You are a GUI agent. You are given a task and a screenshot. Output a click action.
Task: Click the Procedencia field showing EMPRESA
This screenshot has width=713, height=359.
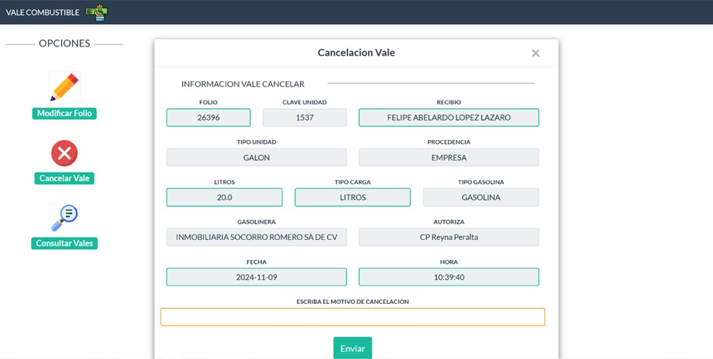(x=449, y=158)
